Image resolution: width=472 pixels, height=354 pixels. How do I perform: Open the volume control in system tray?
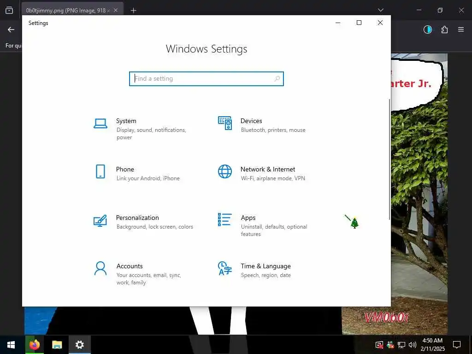(413, 345)
